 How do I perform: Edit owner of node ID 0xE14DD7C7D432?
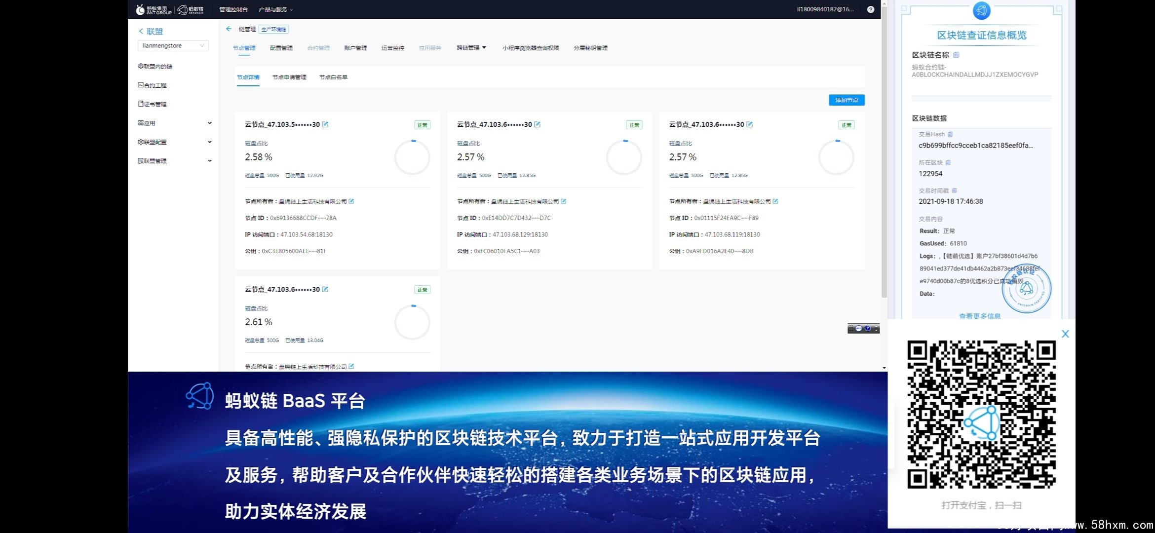point(564,201)
